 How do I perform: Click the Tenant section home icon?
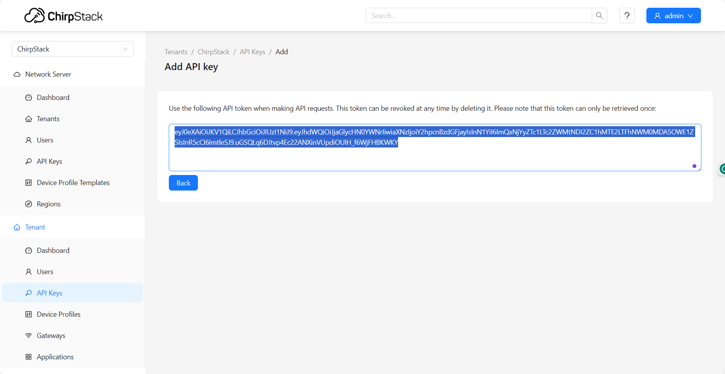[x=17, y=227]
